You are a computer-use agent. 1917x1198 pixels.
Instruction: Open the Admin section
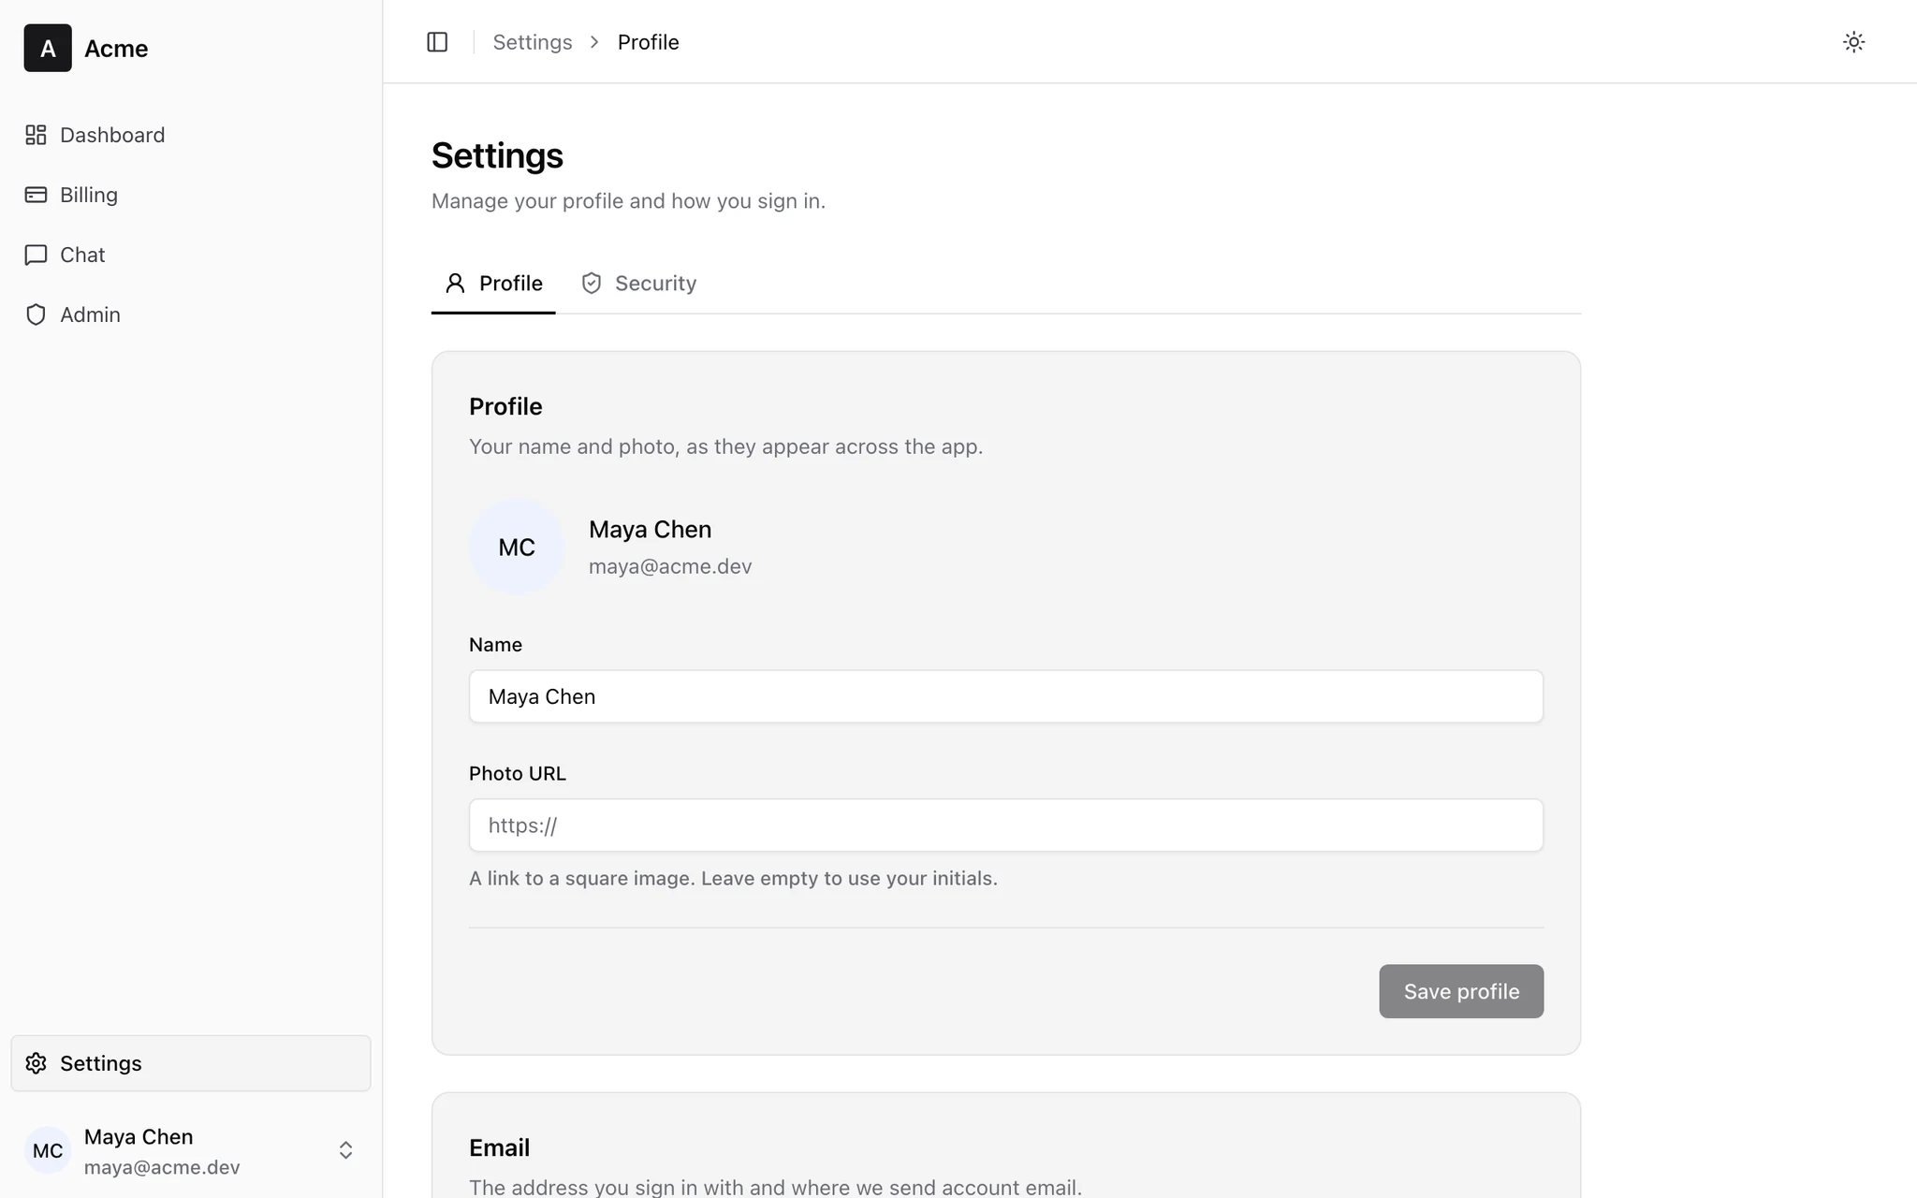click(x=191, y=314)
